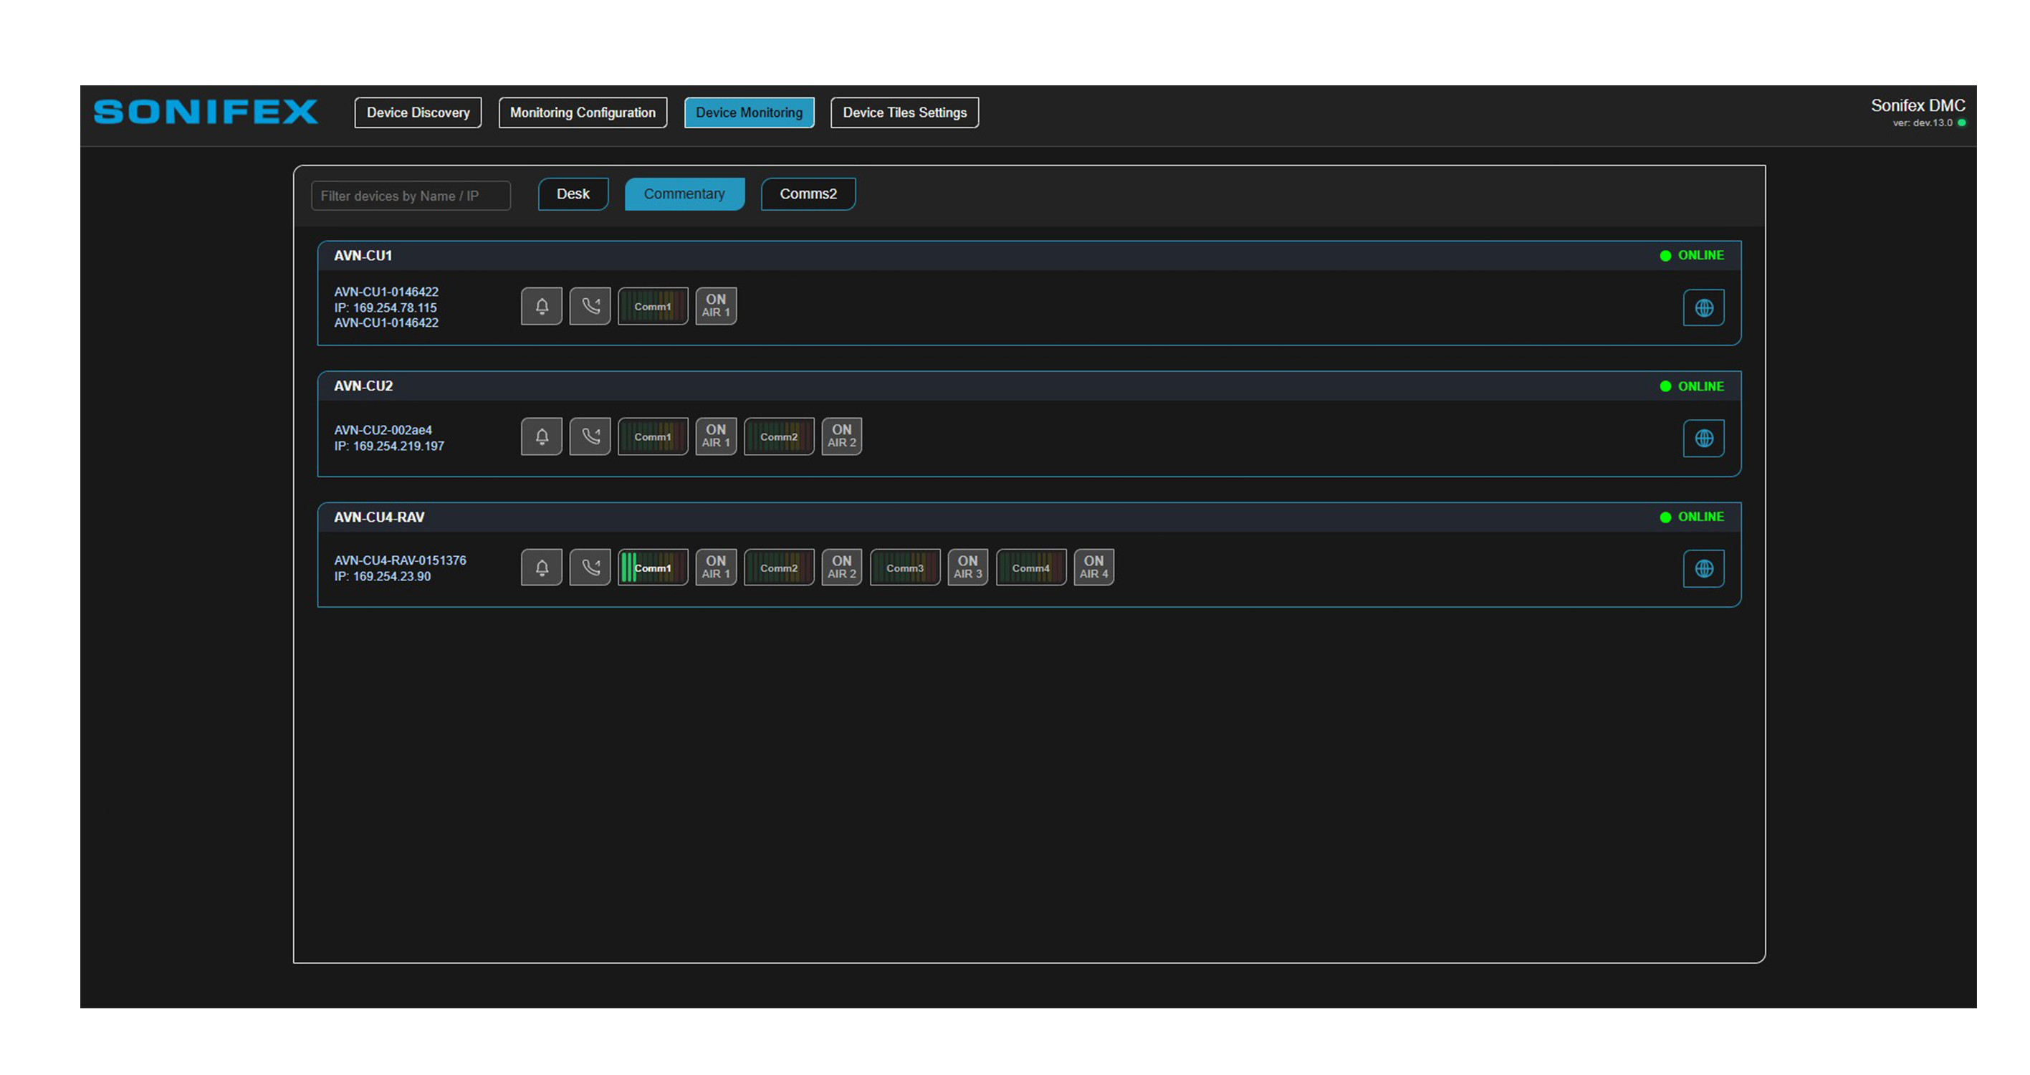
Task: Click the IP 169.254.219.197 text
Action: (389, 446)
